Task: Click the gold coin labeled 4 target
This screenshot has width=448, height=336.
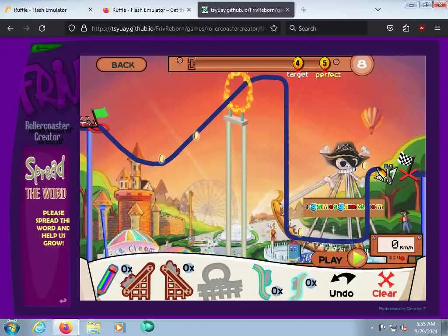Action: (297, 63)
